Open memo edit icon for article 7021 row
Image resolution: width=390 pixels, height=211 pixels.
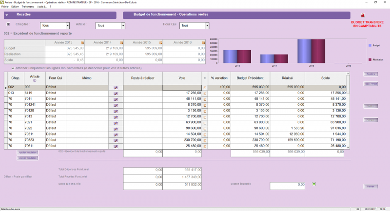[x=116, y=123]
